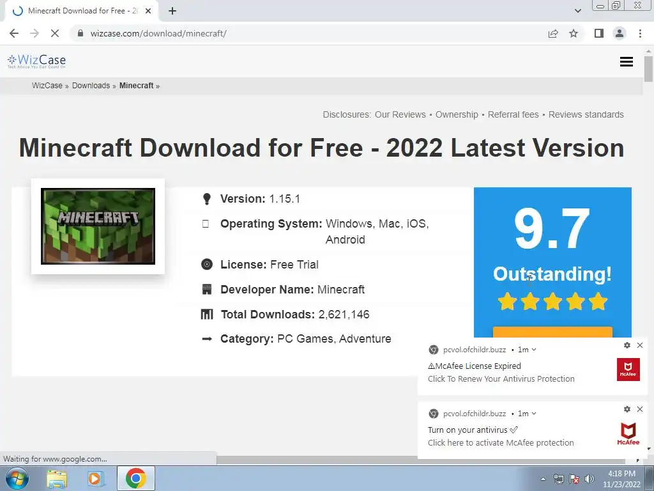
Task: Open settings gear on Turn on antivirus notification
Action: point(627,409)
